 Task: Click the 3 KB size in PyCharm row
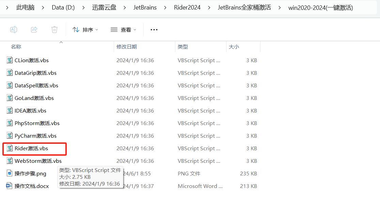(x=252, y=136)
